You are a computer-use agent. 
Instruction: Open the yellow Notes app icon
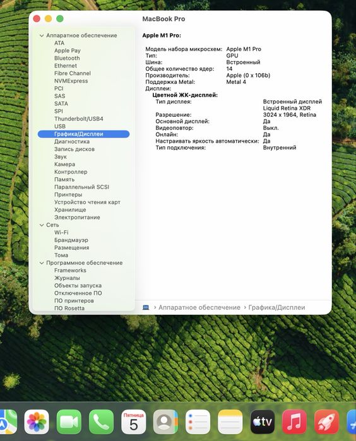click(x=230, y=421)
